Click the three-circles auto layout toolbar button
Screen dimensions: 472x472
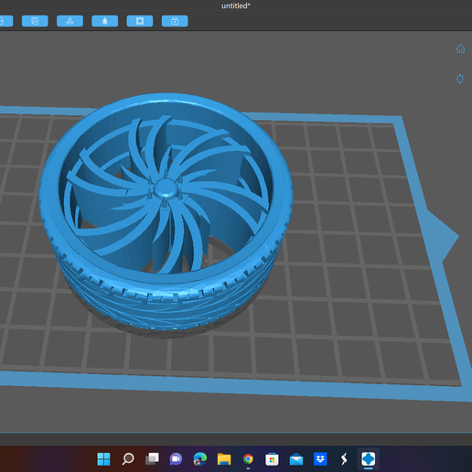click(x=70, y=21)
